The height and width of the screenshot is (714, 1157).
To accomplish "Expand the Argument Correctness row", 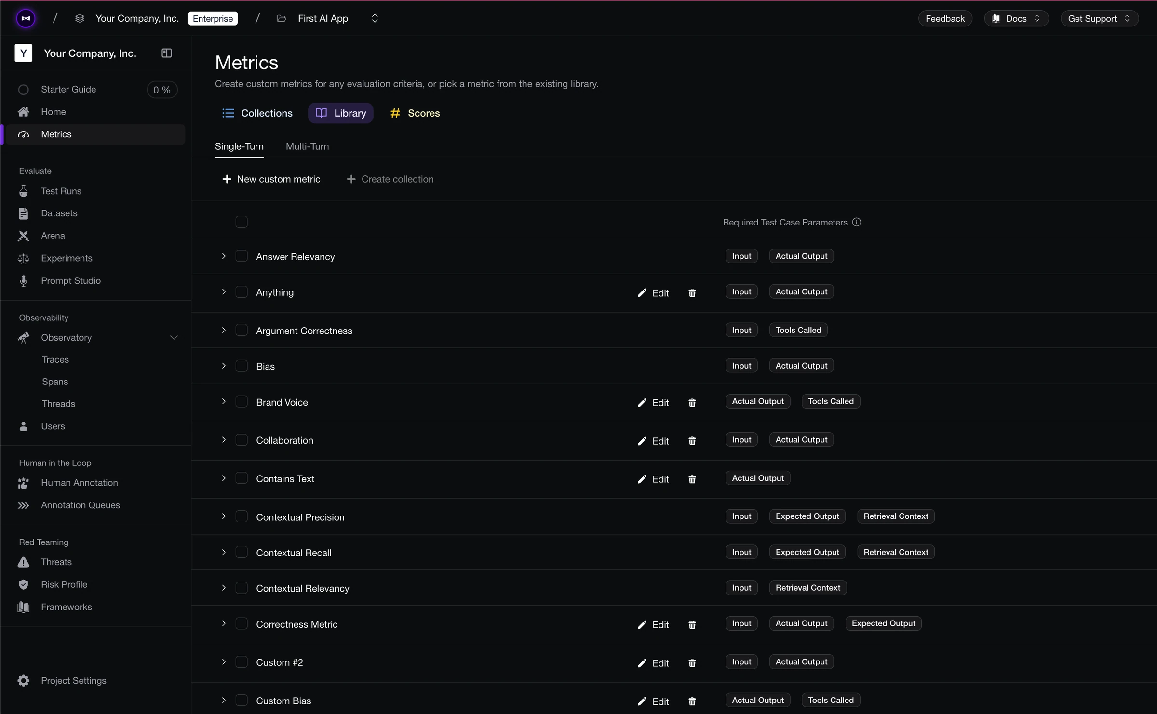I will [224, 331].
